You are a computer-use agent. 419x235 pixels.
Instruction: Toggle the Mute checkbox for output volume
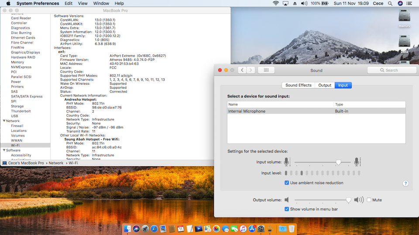[369, 200]
